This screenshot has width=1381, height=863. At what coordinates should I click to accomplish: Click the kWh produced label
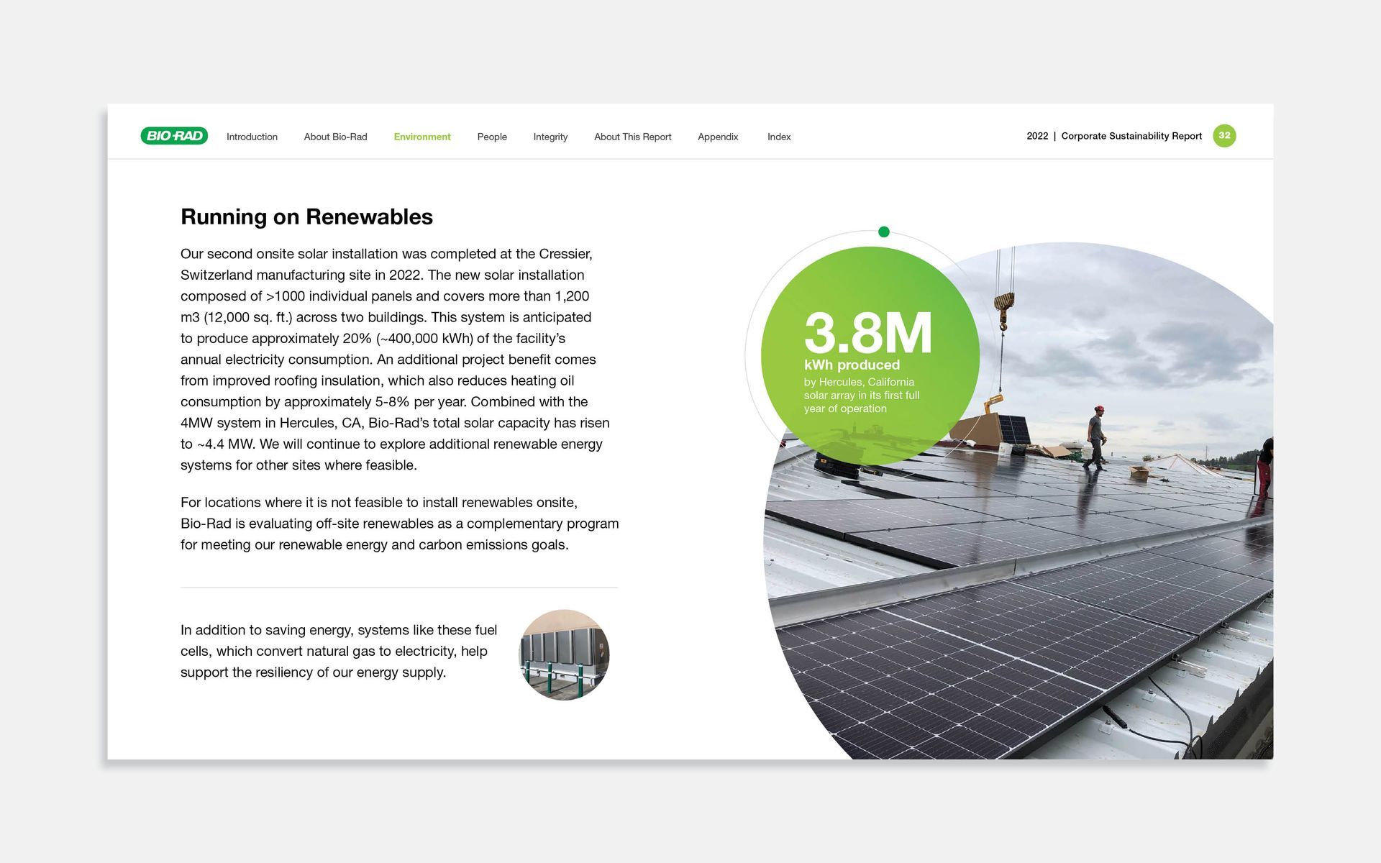tap(852, 365)
